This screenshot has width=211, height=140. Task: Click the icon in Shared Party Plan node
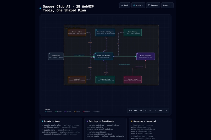click(137, 54)
